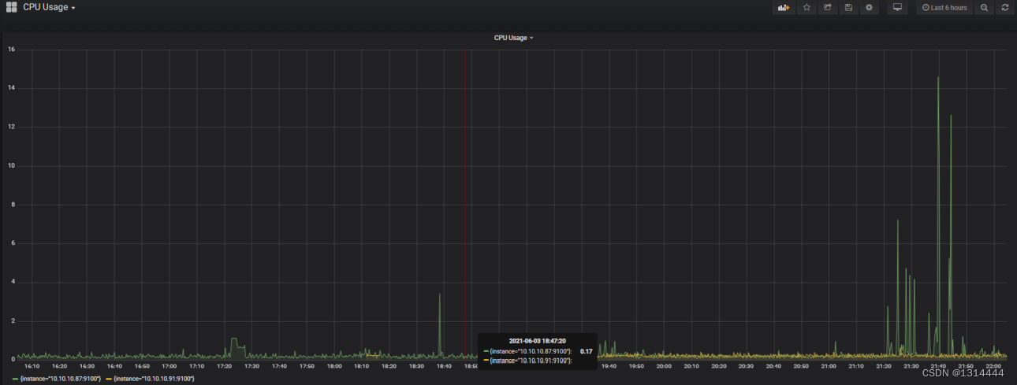Click the tallest spike near 21:40 in the graph
Image resolution: width=1017 pixels, height=385 pixels.
pyautogui.click(x=938, y=77)
